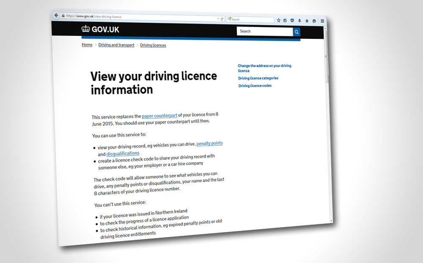Screen dimensions: 423x263
Task: Click the browser back arrow button
Action: click(56, 15)
